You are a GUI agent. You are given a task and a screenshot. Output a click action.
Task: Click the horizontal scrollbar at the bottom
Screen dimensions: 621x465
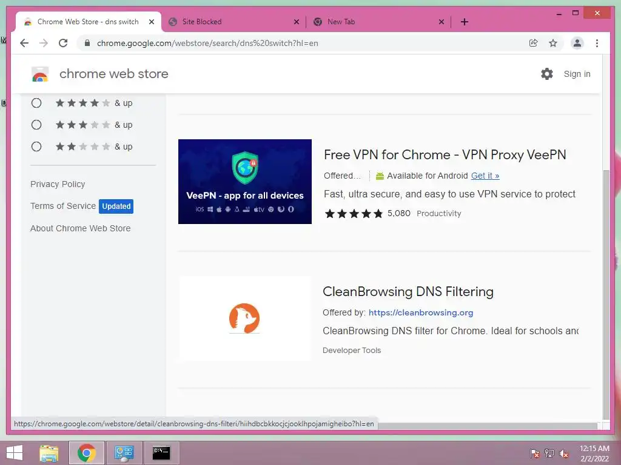click(487, 426)
